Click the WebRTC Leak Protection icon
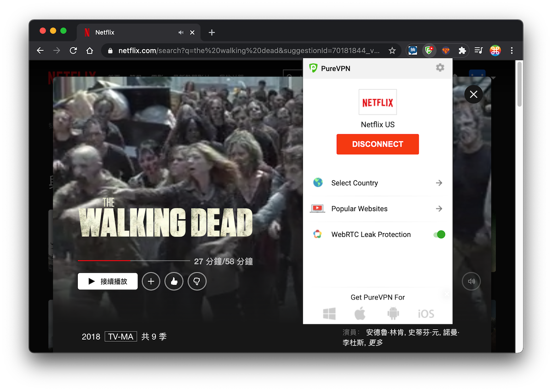Image resolution: width=552 pixels, height=391 pixels. (317, 234)
